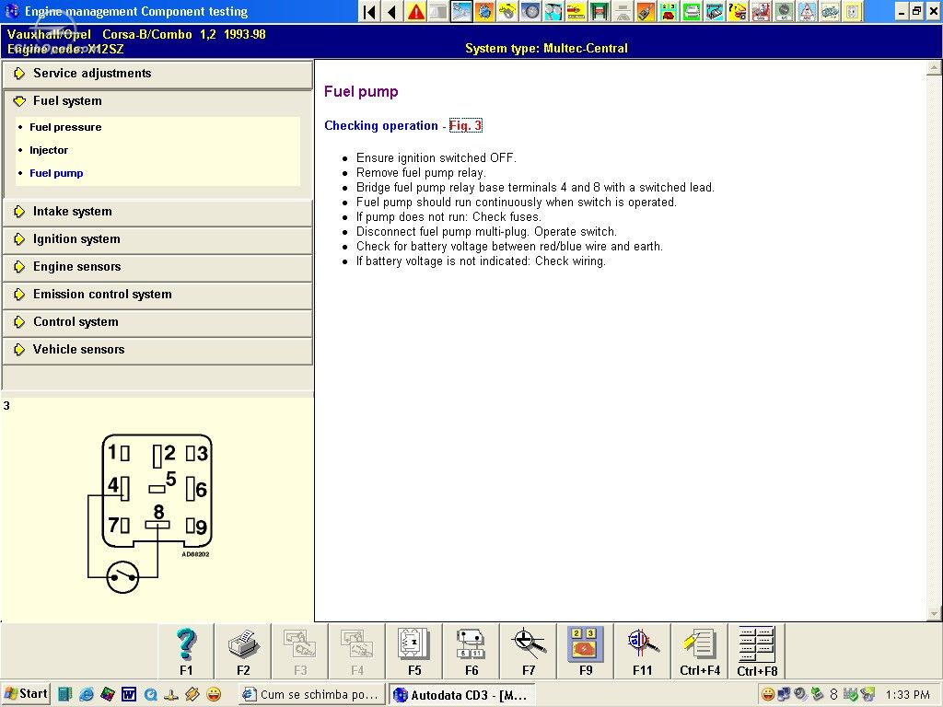Screen dimensions: 943x707
Task: Go back with the left arrow icon
Action: click(392, 11)
